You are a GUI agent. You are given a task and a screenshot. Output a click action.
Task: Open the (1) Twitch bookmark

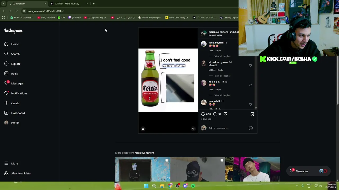[x=75, y=18]
